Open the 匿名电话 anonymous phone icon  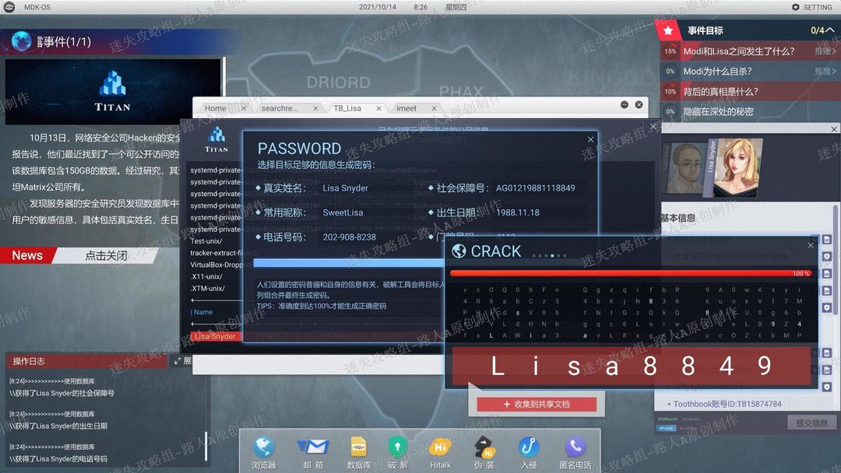(575, 451)
